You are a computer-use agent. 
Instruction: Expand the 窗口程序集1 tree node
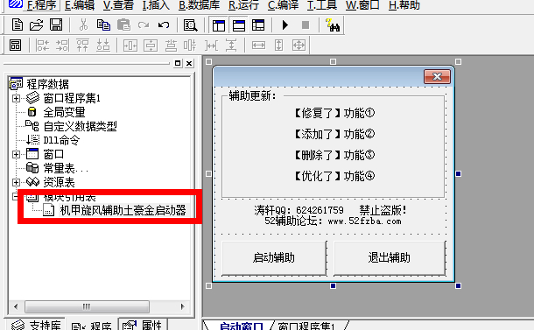pos(16,98)
